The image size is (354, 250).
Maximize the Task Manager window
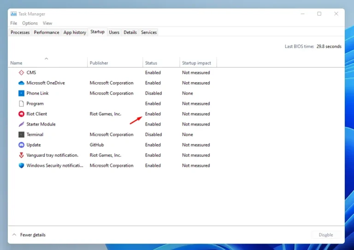pos(319,14)
